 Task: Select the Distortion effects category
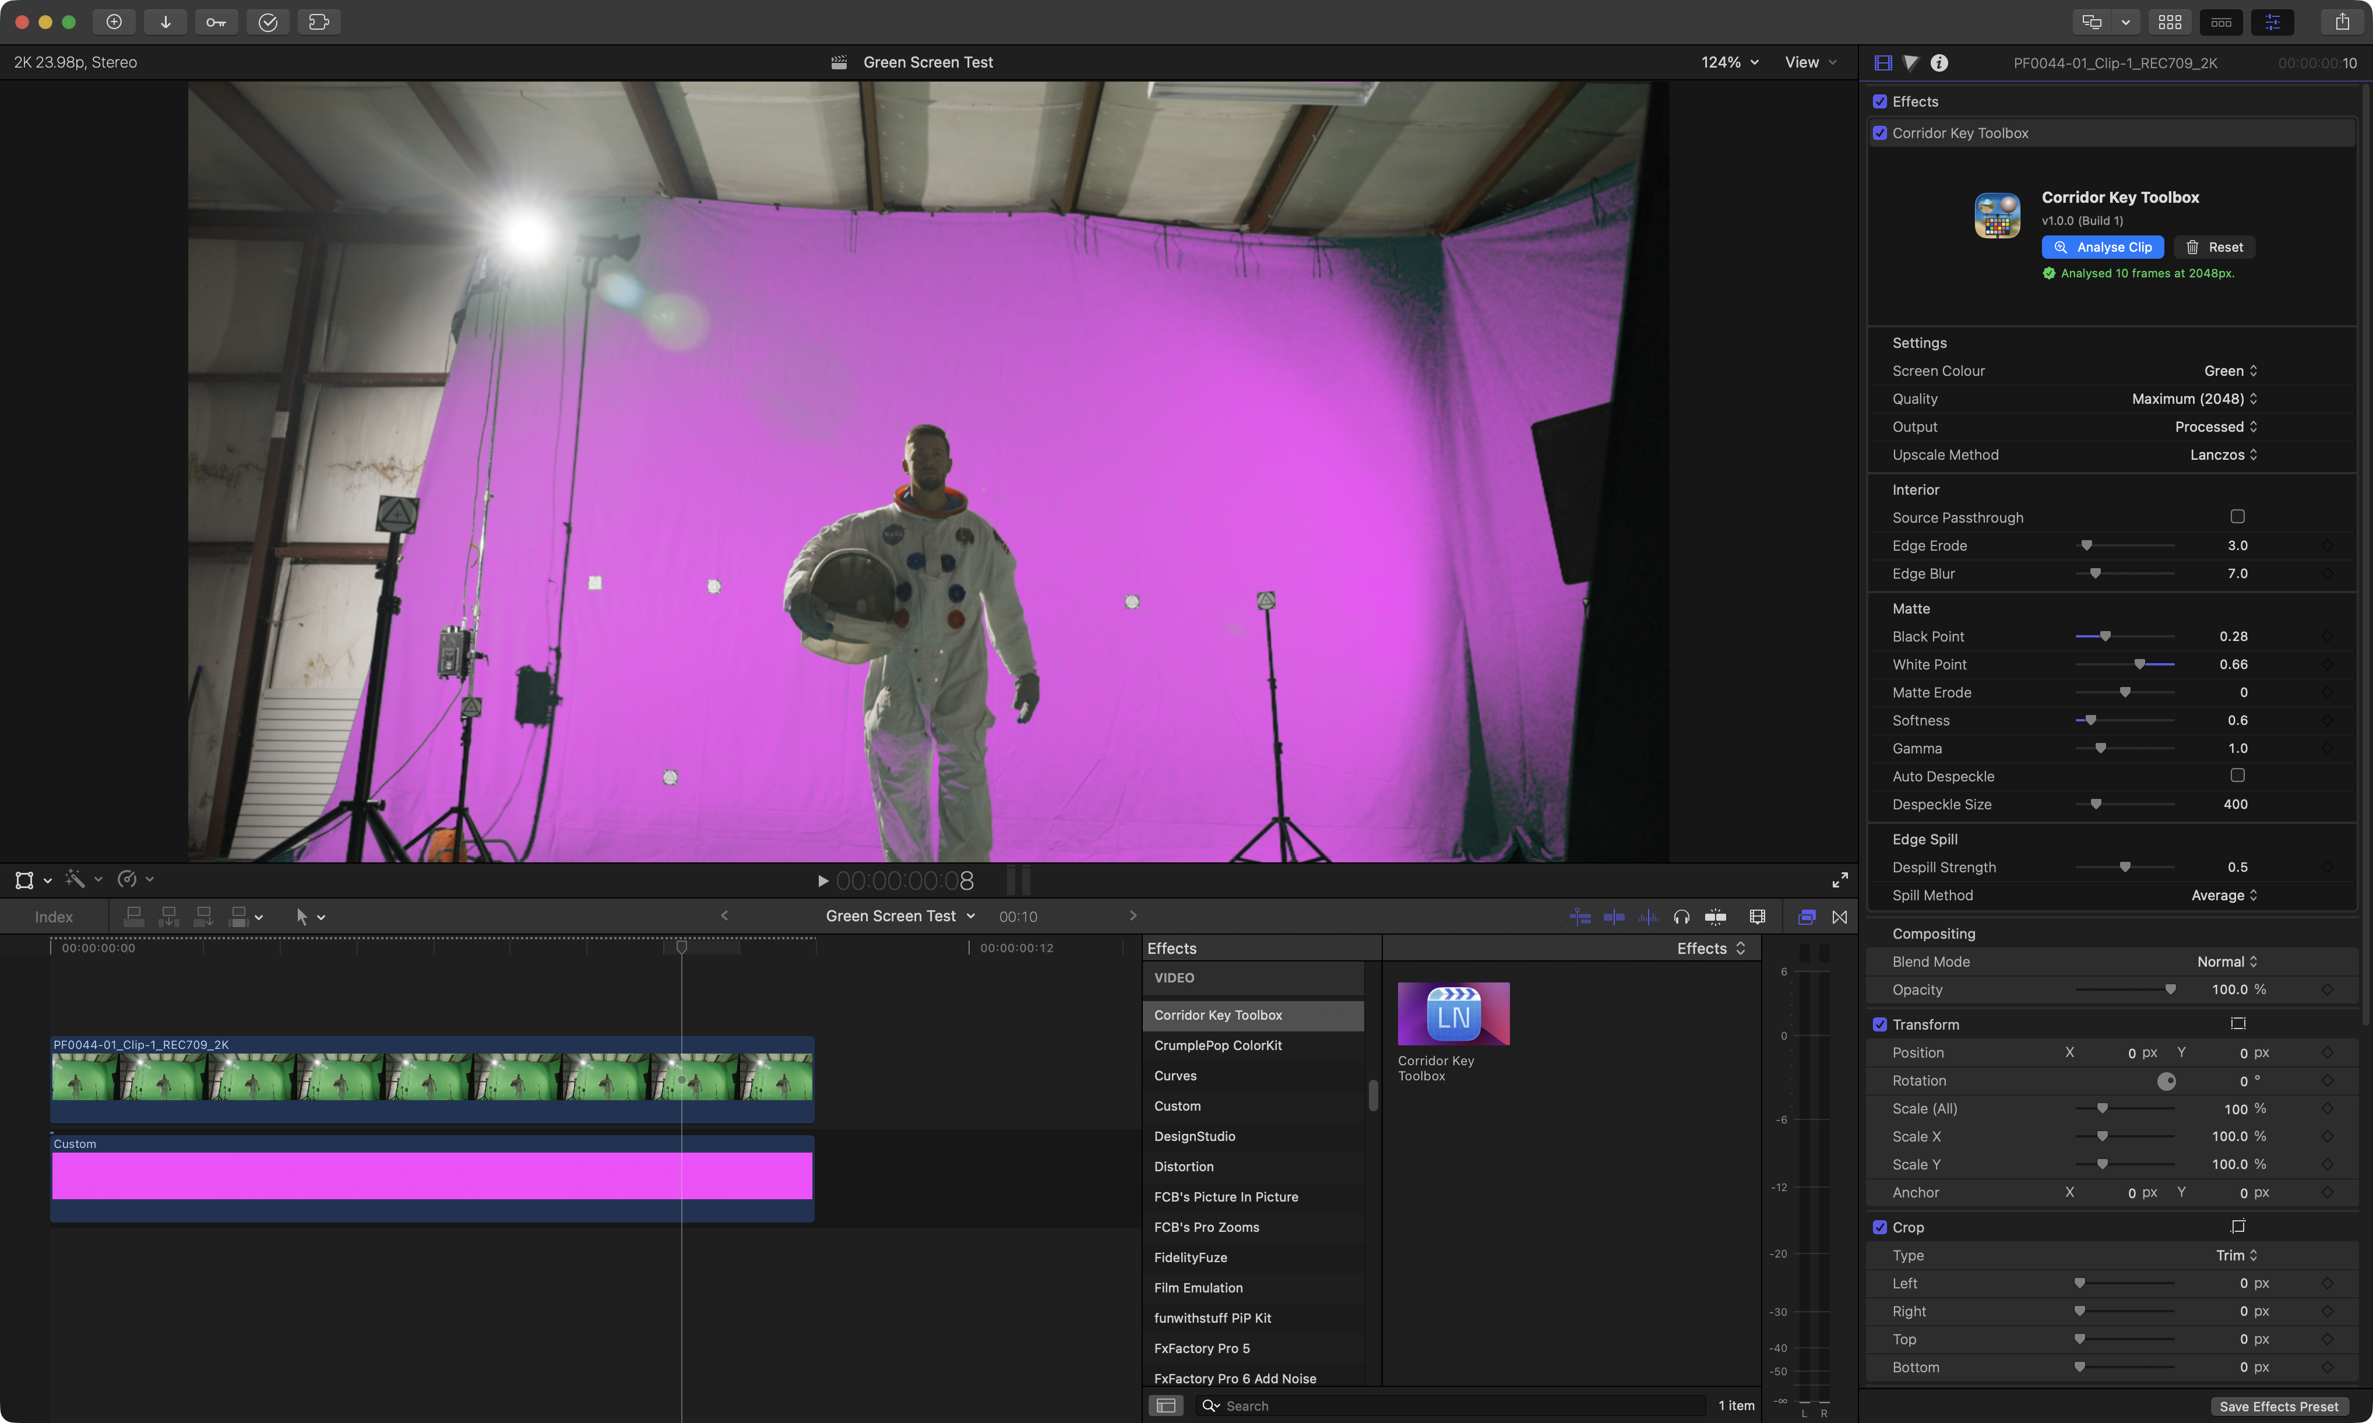tap(1183, 1167)
